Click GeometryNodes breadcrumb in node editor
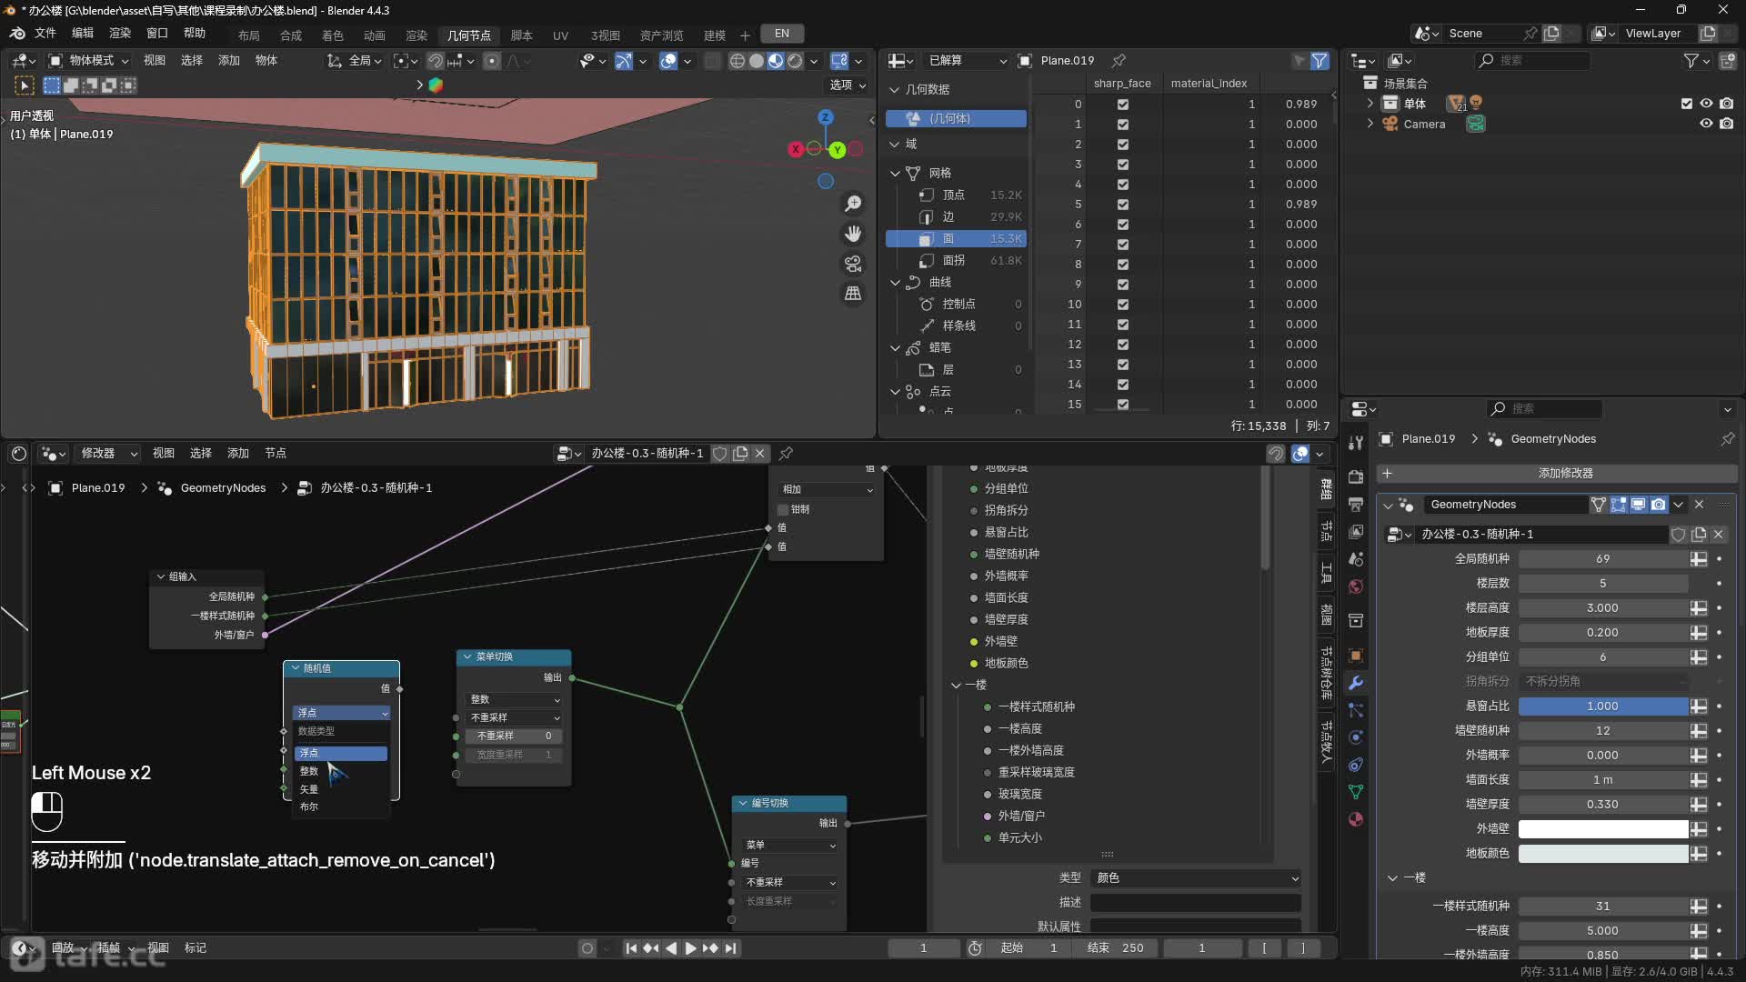The image size is (1746, 982). click(x=223, y=488)
